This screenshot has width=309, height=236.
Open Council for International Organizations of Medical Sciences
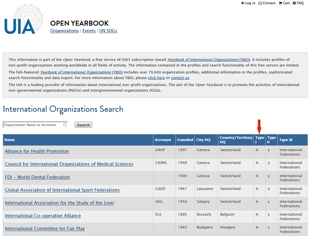(69, 164)
